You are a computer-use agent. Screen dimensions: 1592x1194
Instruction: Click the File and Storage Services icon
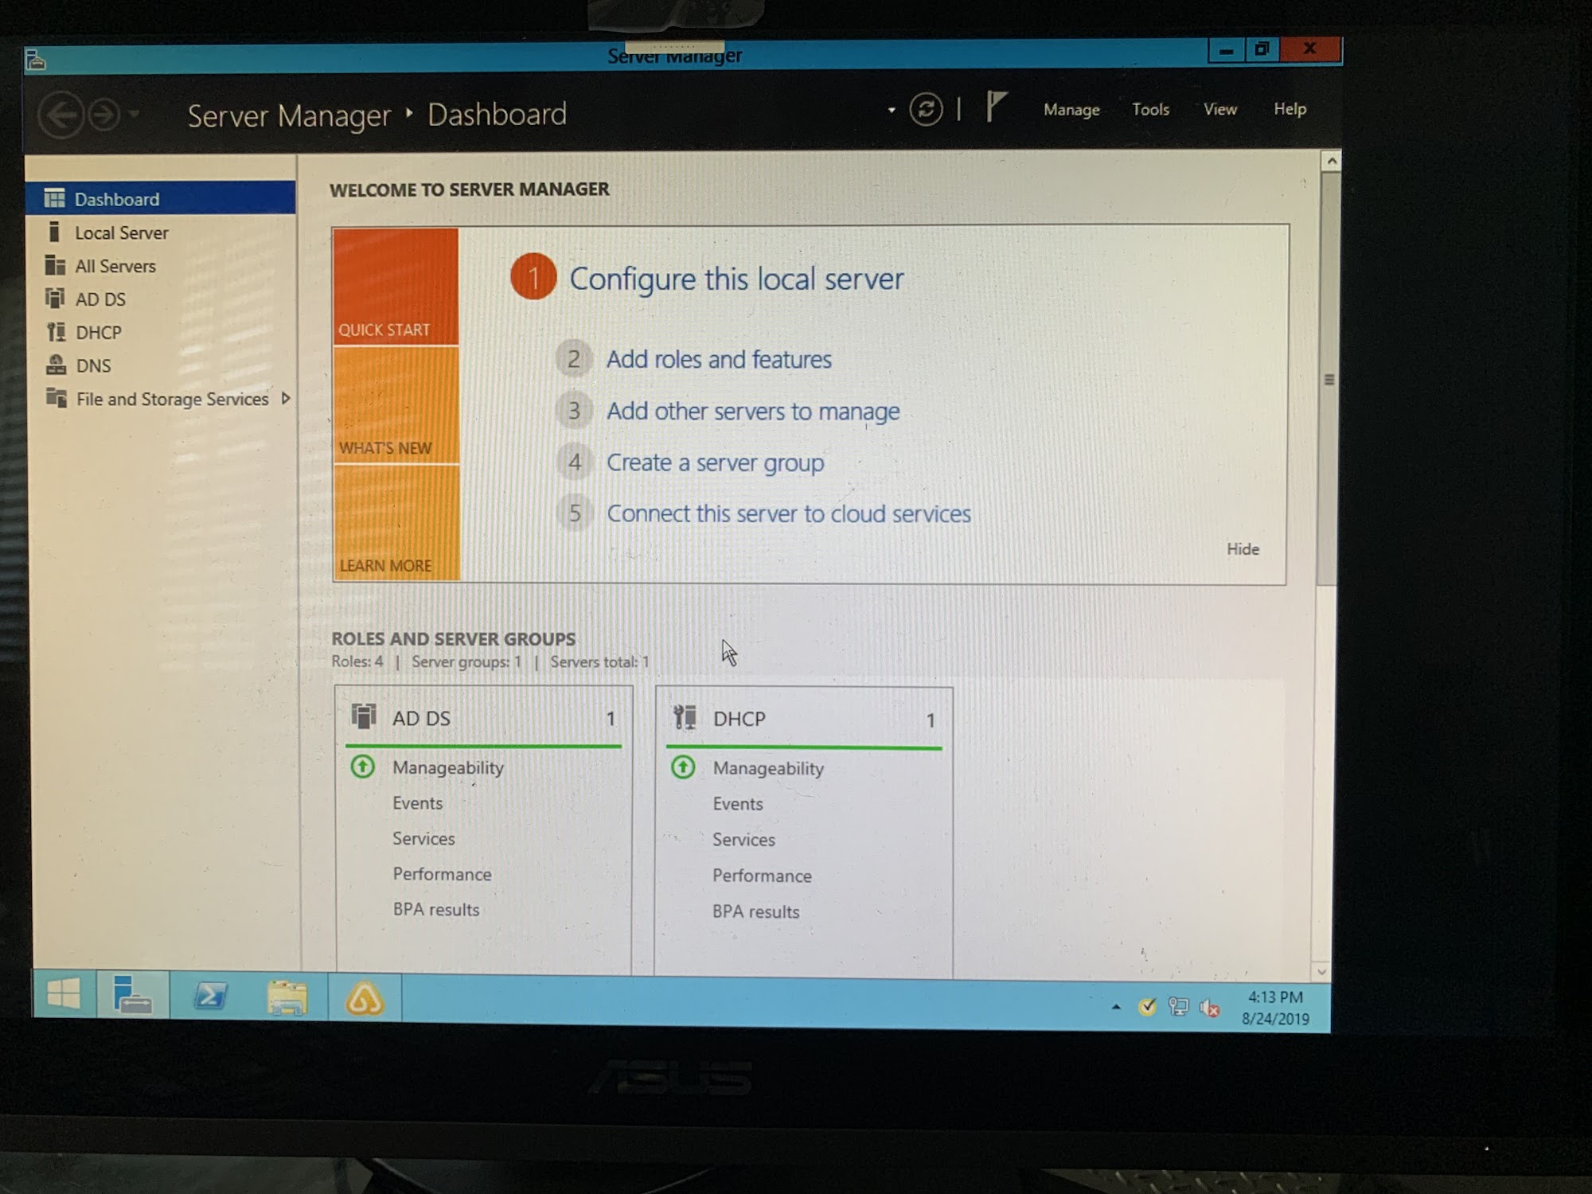[57, 397]
